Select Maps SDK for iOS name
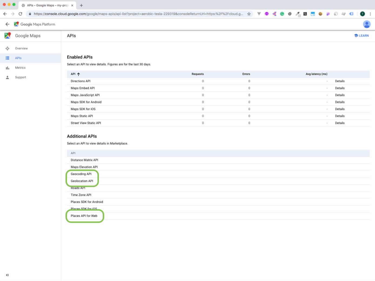This screenshot has height=281, width=375. coord(83,109)
